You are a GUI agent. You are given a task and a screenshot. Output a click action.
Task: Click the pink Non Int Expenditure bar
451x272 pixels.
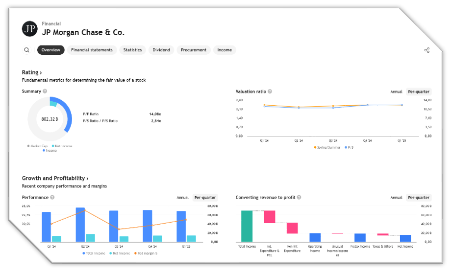coord(292,228)
